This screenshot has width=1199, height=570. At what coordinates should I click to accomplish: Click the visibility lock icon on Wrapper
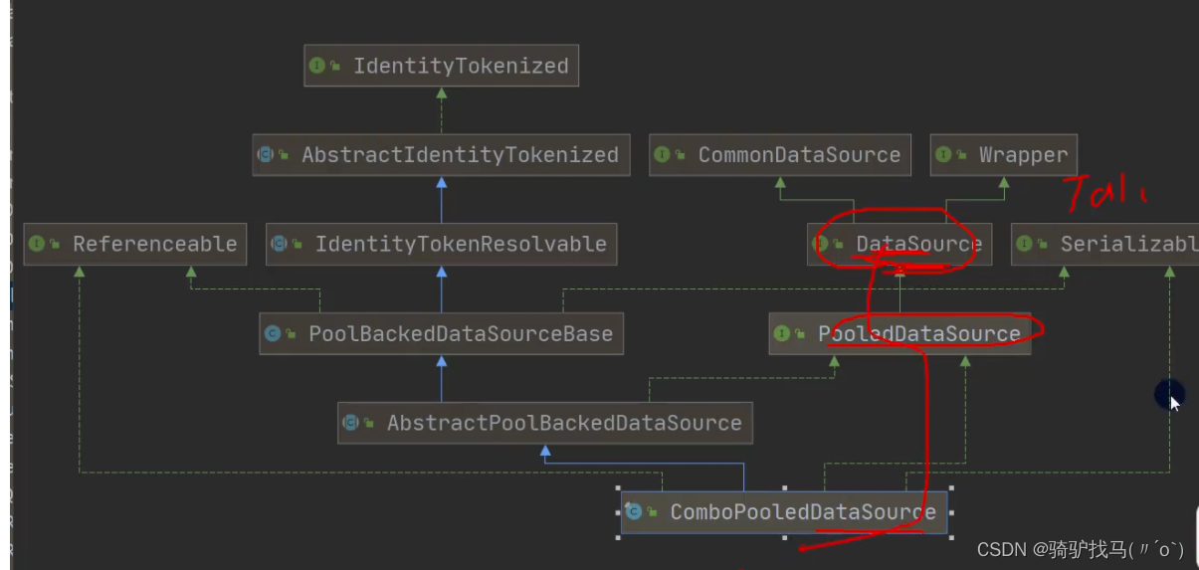962,156
